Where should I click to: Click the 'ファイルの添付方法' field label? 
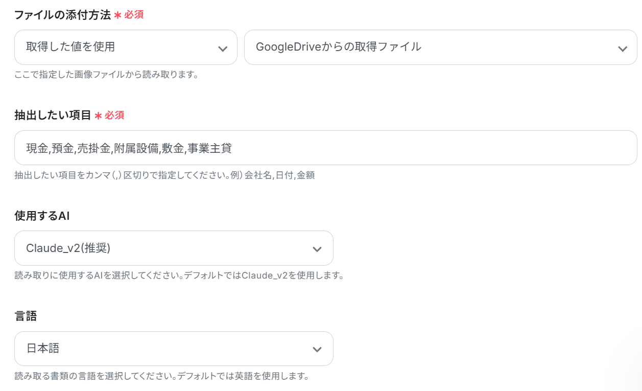click(62, 15)
